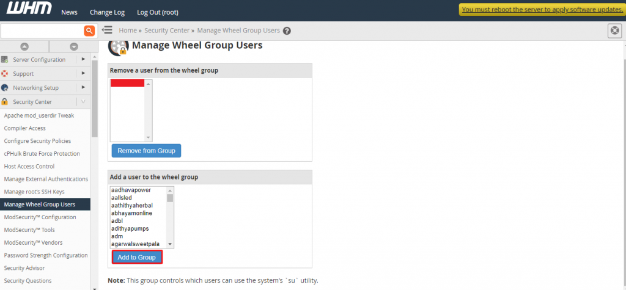Expand the Support section arrow

[83, 73]
